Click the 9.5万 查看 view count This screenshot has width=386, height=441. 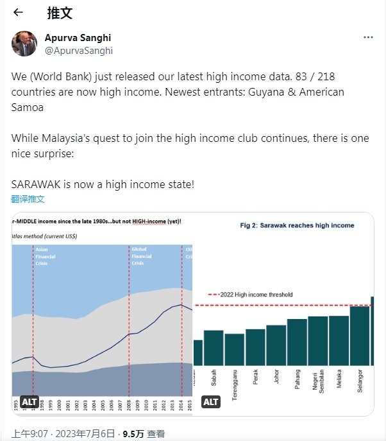144,433
